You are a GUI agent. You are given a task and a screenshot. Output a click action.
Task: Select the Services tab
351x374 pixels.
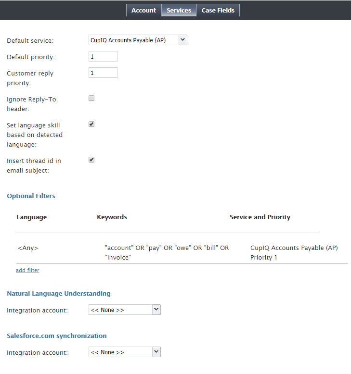[x=179, y=10]
